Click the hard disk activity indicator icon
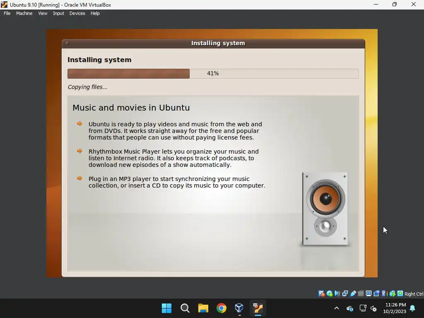The height and width of the screenshot is (318, 424). point(321,294)
